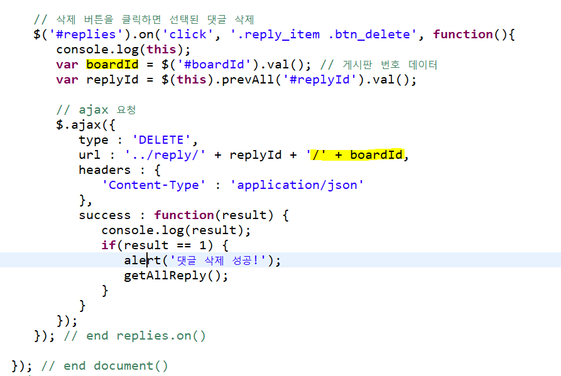Click the 'application/json' string
The width and height of the screenshot is (561, 376).
pos(297,185)
